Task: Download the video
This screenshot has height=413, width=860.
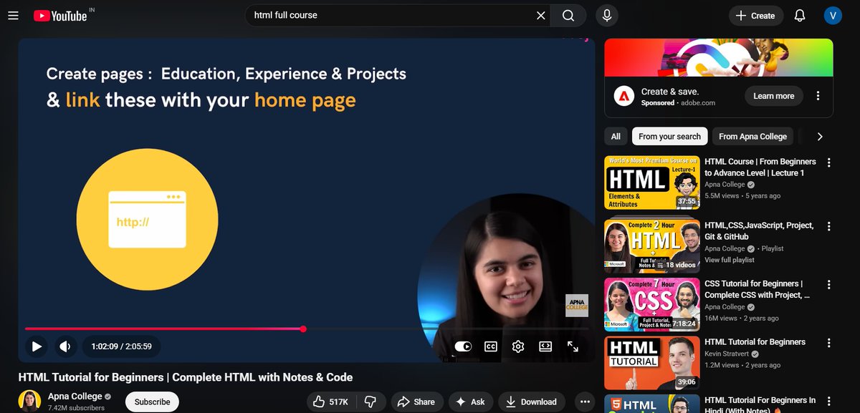Action: [531, 402]
